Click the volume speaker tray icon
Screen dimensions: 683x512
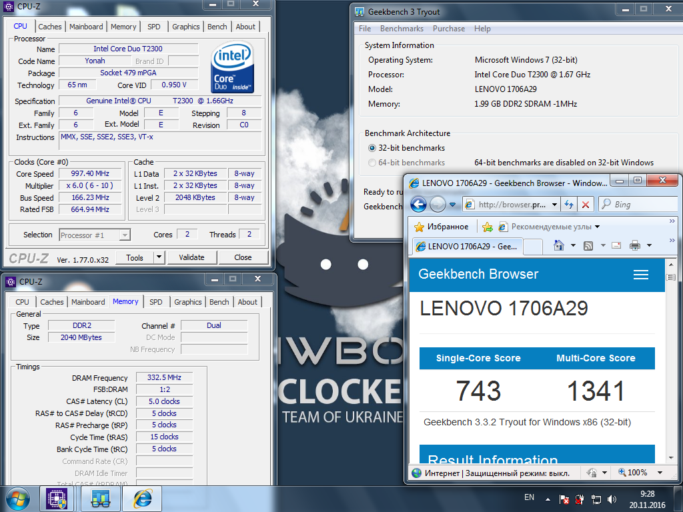(x=612, y=499)
